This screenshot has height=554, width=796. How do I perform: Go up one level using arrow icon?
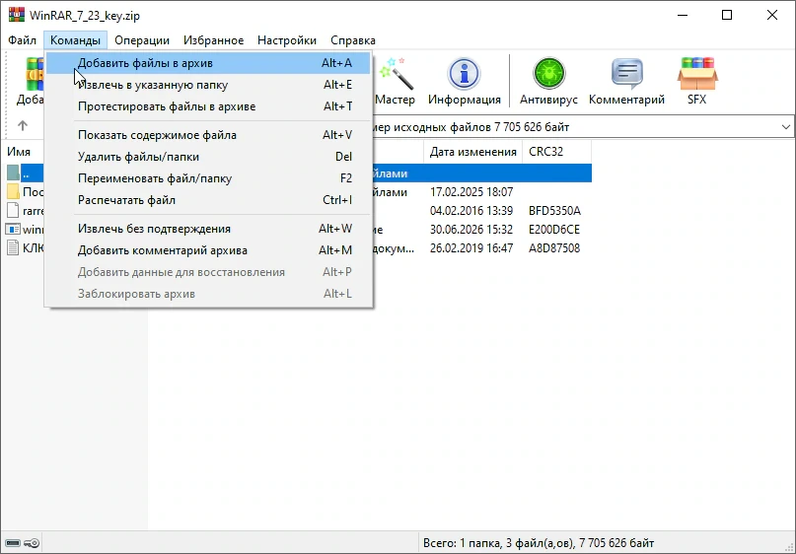(23, 125)
